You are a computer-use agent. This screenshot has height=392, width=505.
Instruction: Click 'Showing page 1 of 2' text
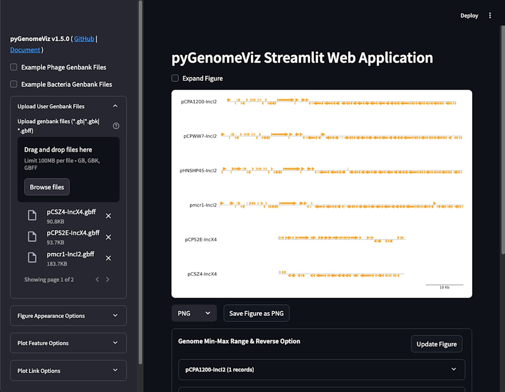tap(49, 280)
